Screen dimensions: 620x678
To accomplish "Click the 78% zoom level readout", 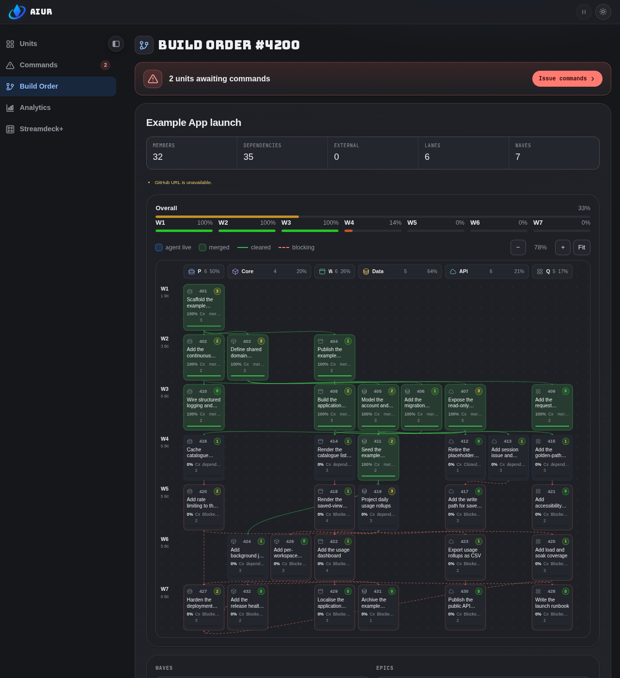I will [541, 247].
